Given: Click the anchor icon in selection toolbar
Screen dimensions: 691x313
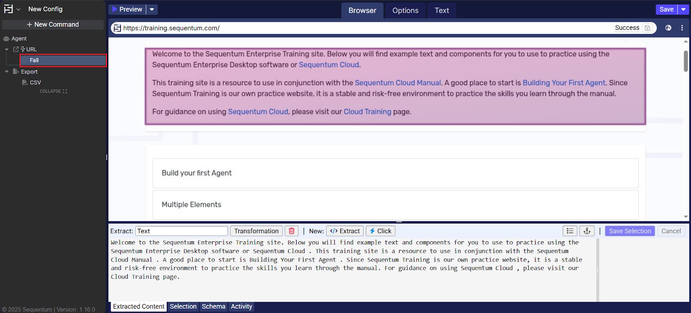Looking at the screenshot, I should (587, 231).
